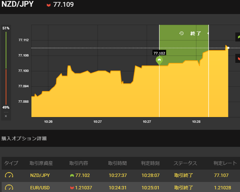Click the green HIGH button at chart edge
Viewport: 240px width, 192px height.
coord(238,37)
